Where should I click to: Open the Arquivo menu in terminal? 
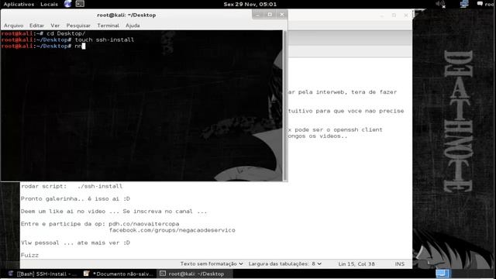[14, 26]
